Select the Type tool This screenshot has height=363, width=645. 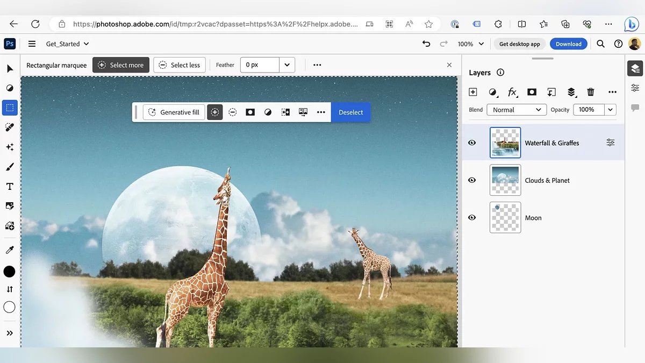(x=10, y=187)
